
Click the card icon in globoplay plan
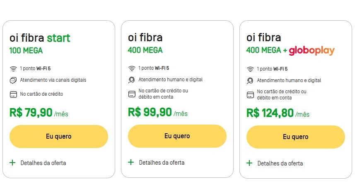point(250,95)
